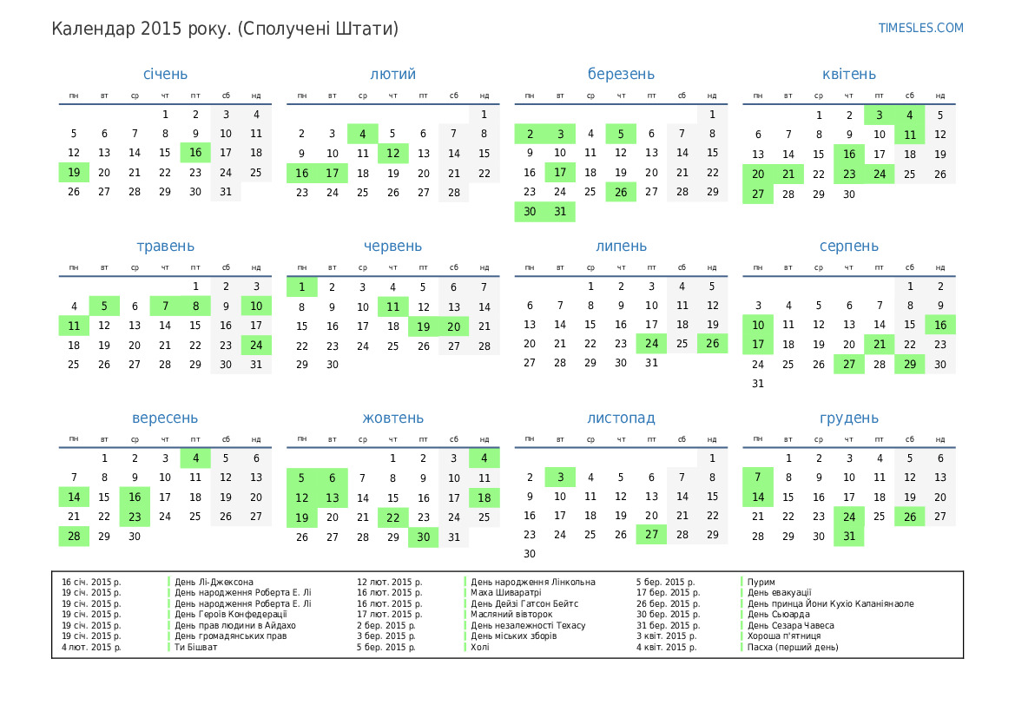
Task: Select the День незалежності Техасу entry
Action: tap(528, 625)
